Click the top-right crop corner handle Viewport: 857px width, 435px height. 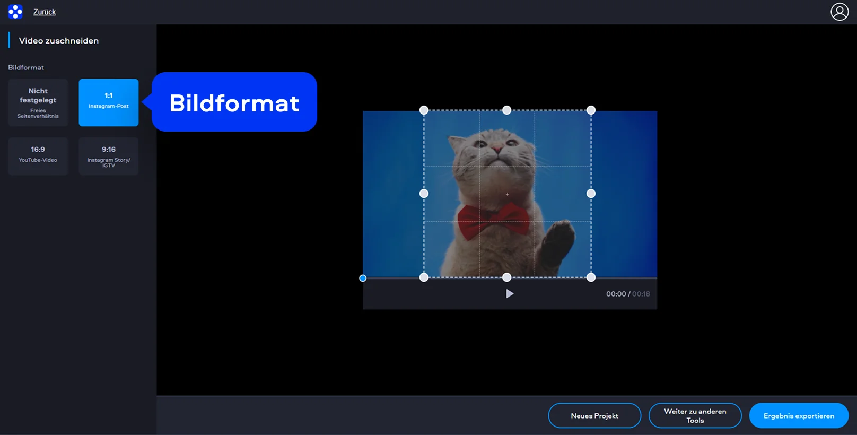[591, 110]
